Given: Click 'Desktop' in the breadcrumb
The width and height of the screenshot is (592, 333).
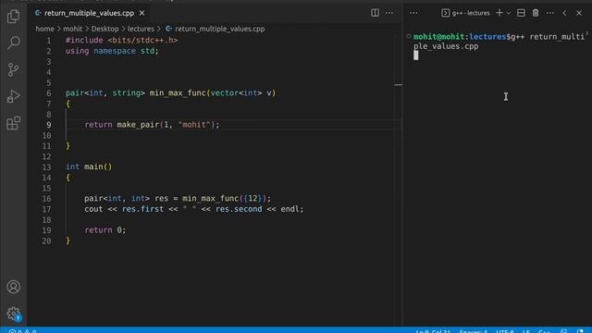Looking at the screenshot, I should click(x=105, y=29).
